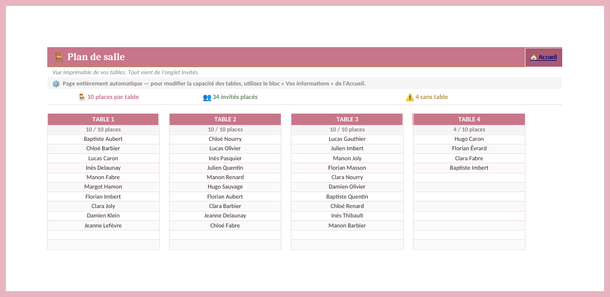
Task: Click the Vue imprimable de vos tables subtitle
Action: (126, 72)
